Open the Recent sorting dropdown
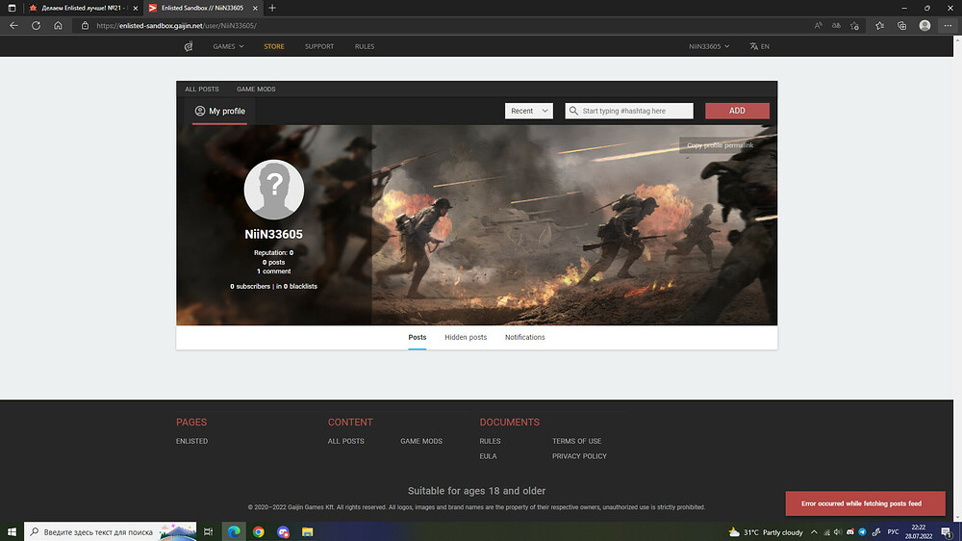This screenshot has width=962, height=541. tap(529, 111)
